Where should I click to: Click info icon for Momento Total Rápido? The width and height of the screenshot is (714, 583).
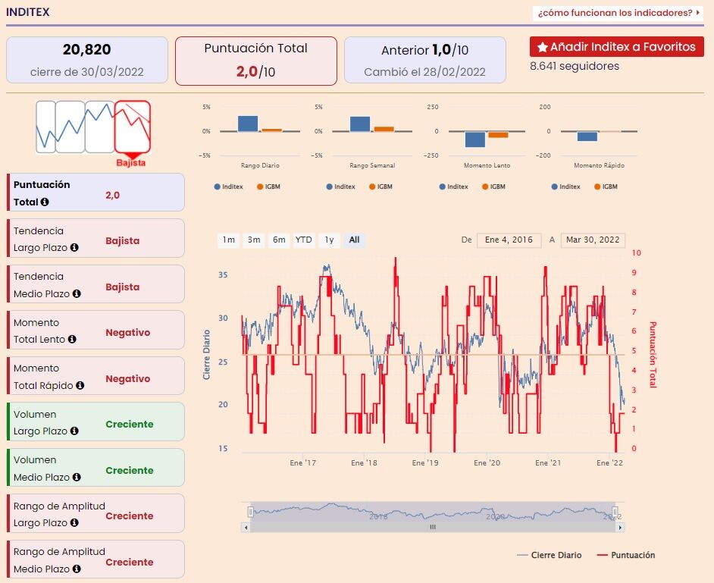[x=80, y=385]
